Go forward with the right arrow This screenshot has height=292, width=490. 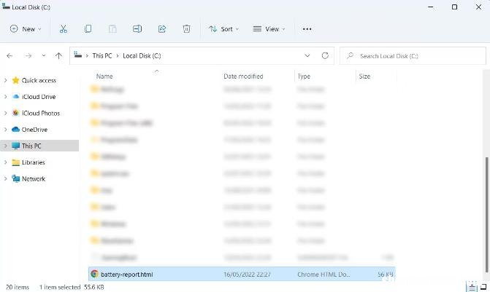[x=28, y=56]
